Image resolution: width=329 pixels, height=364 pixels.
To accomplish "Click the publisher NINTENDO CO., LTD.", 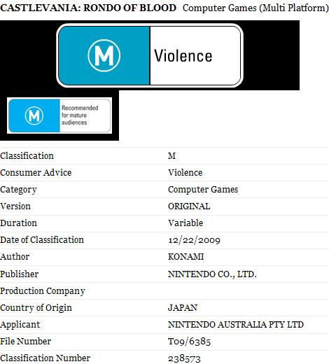I will (x=212, y=274).
